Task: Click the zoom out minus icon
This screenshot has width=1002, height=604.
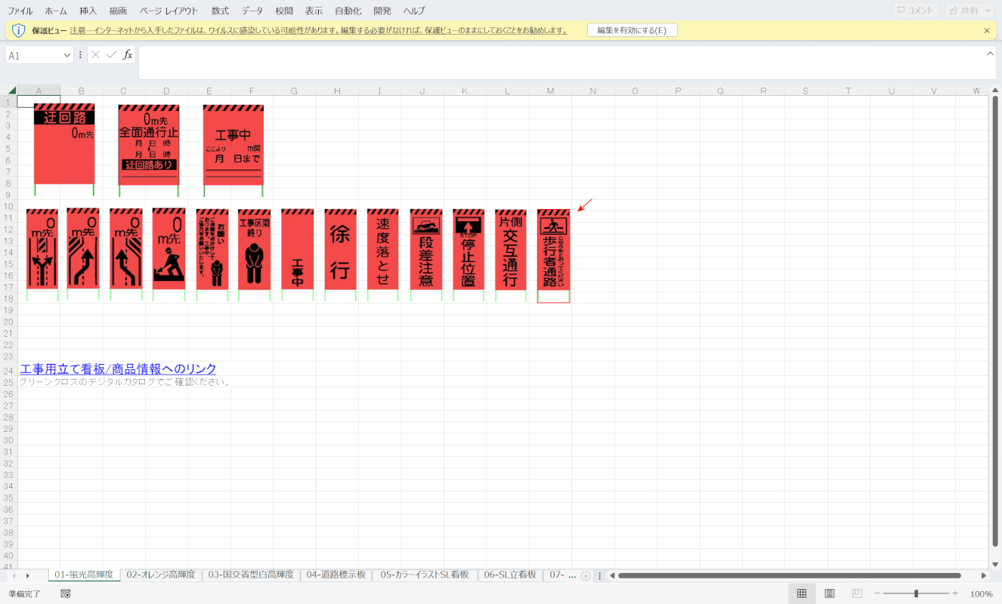Action: (x=877, y=594)
